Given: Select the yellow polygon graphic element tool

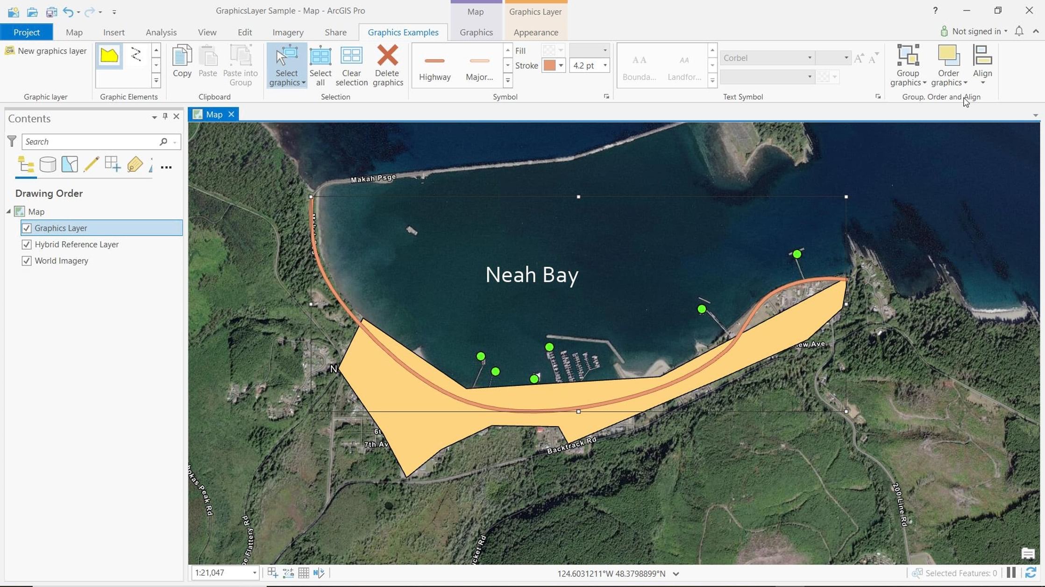Looking at the screenshot, I should (x=109, y=56).
